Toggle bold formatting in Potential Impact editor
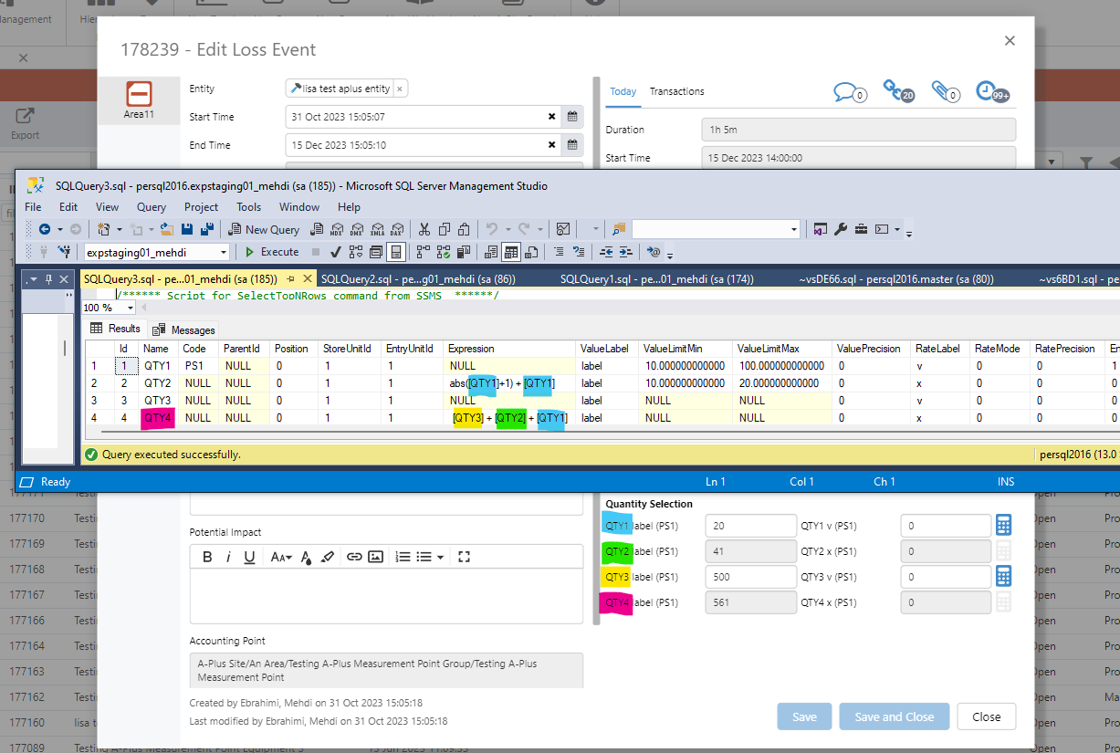The width and height of the screenshot is (1120, 753). [x=207, y=556]
